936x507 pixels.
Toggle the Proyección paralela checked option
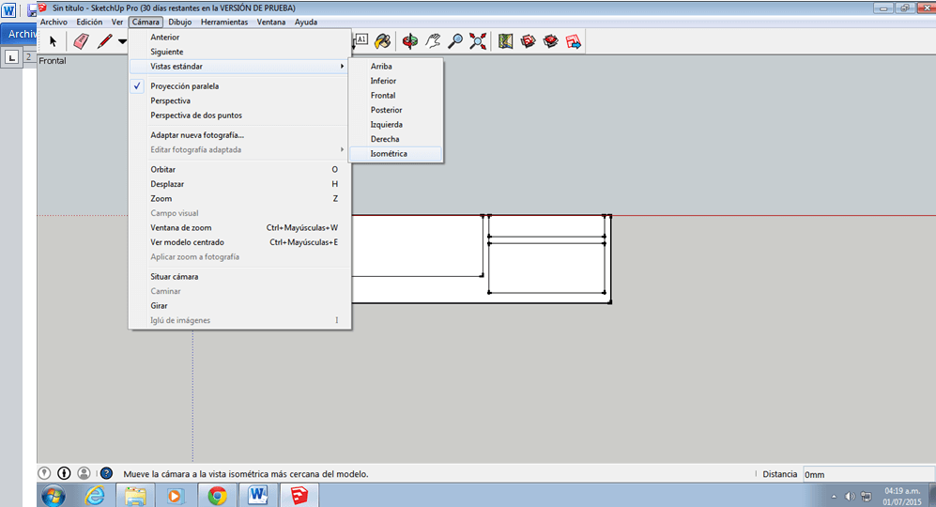coord(240,86)
